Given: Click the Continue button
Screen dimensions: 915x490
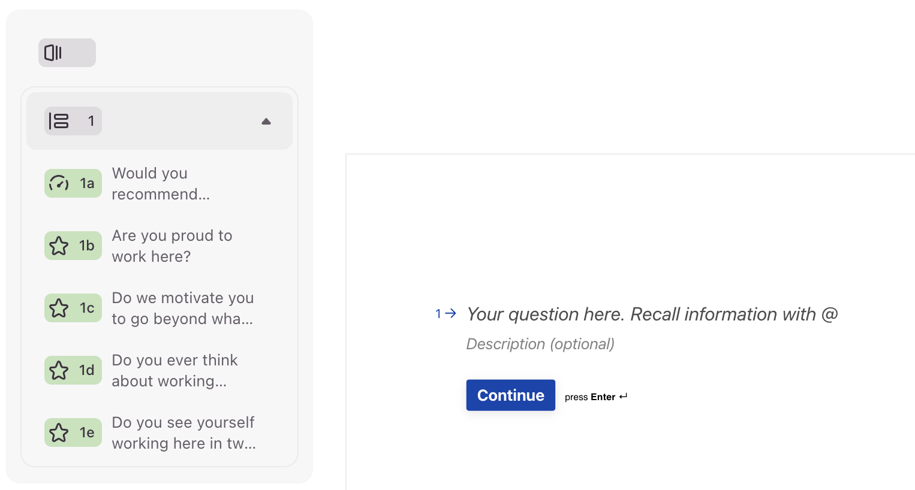Looking at the screenshot, I should point(511,395).
